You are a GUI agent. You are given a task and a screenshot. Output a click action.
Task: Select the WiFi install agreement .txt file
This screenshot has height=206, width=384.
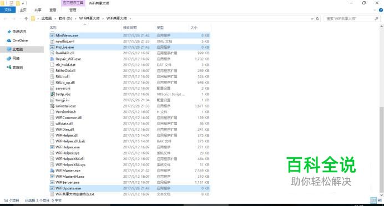pos(75,194)
